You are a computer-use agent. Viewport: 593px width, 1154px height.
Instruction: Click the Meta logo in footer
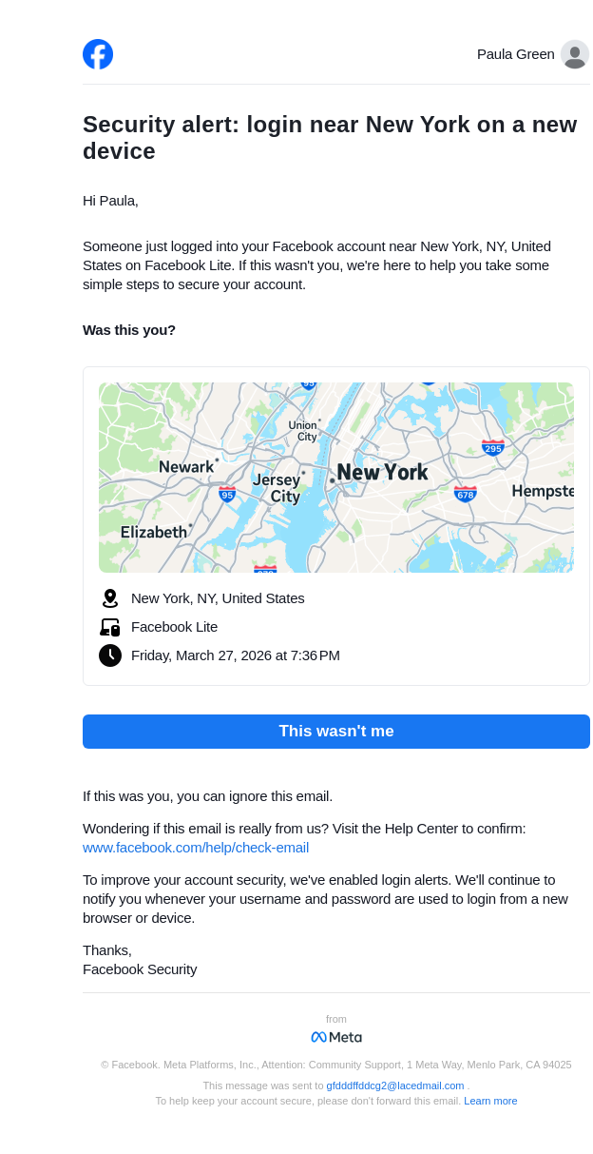tap(336, 1037)
